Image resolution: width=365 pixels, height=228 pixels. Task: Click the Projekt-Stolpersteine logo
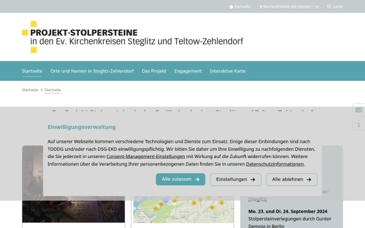(133, 37)
